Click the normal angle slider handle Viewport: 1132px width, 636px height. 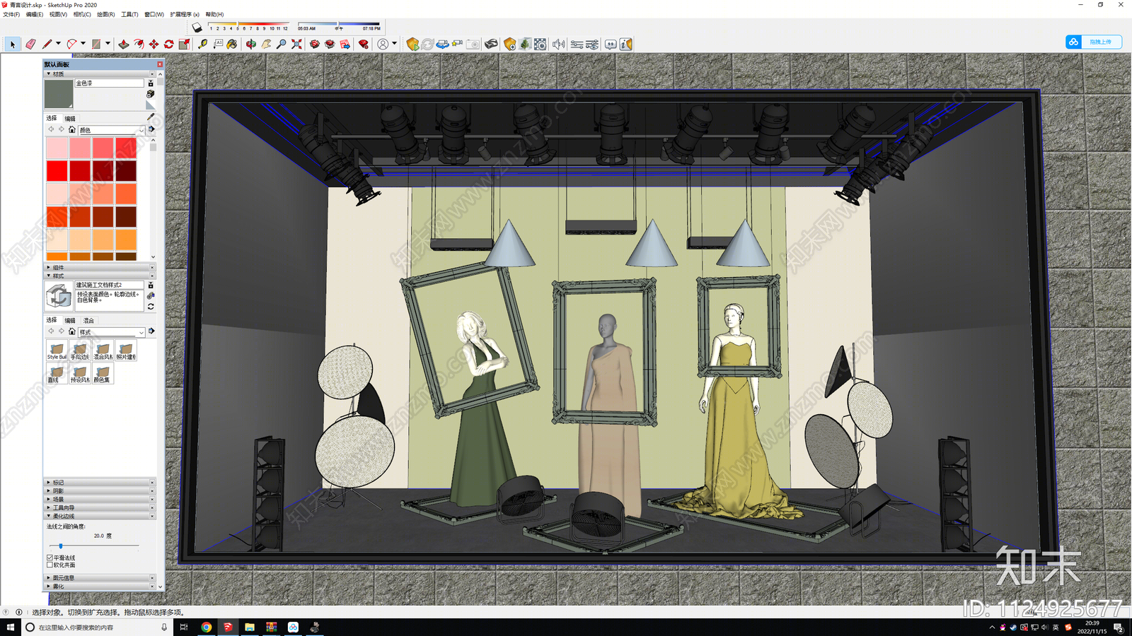pos(61,546)
